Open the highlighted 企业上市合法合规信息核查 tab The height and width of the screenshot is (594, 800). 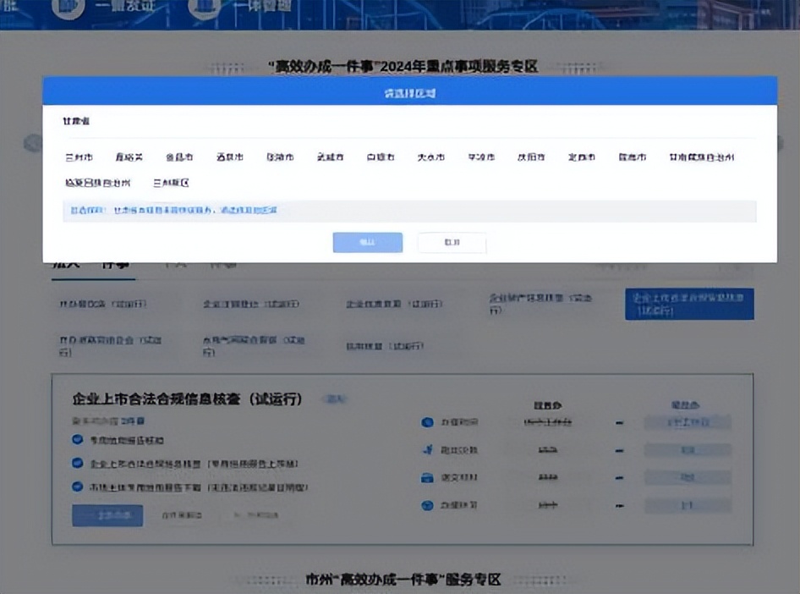689,304
